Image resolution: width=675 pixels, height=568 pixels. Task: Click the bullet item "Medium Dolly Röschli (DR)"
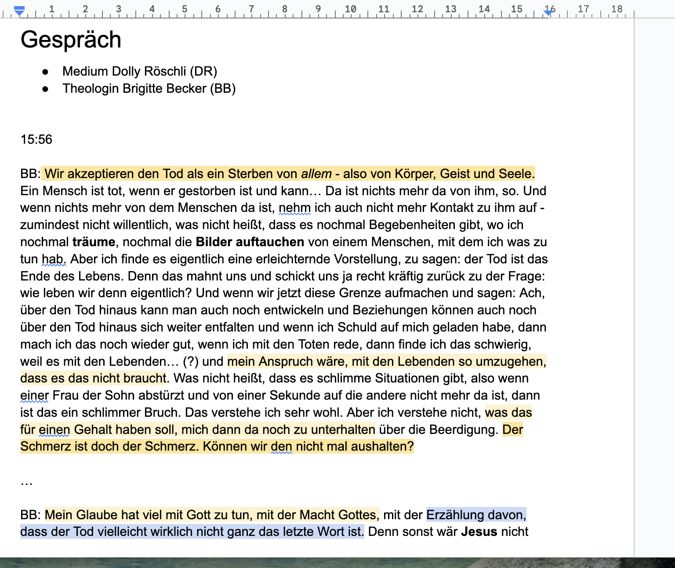139,71
